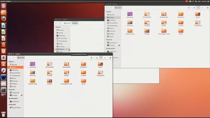Open Documents folder in front Home window

[50, 65]
